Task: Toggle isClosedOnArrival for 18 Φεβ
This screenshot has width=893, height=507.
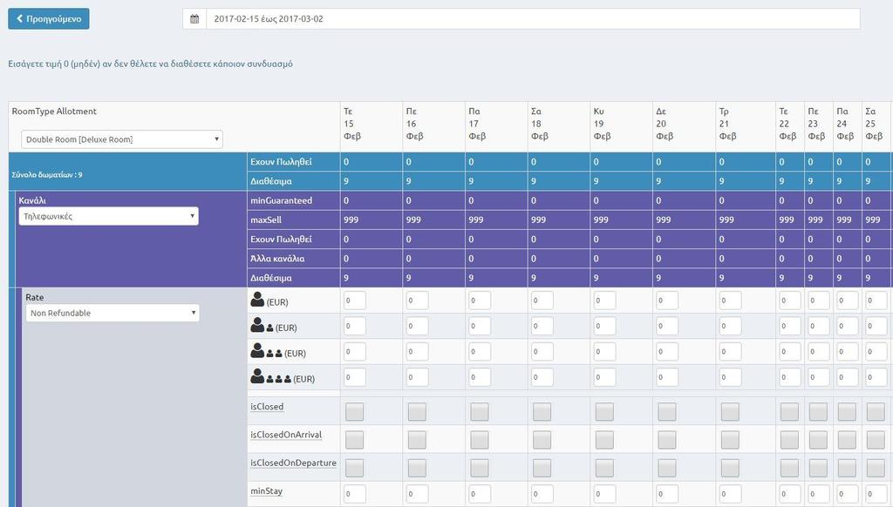Action: point(542,439)
